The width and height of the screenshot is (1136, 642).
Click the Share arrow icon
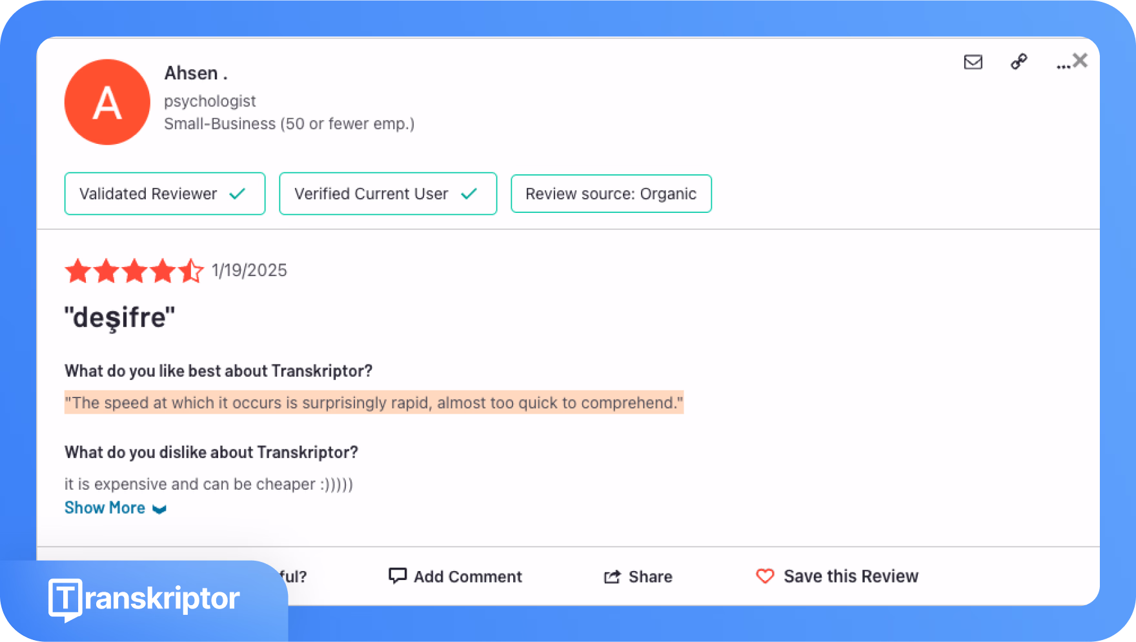pyautogui.click(x=612, y=577)
